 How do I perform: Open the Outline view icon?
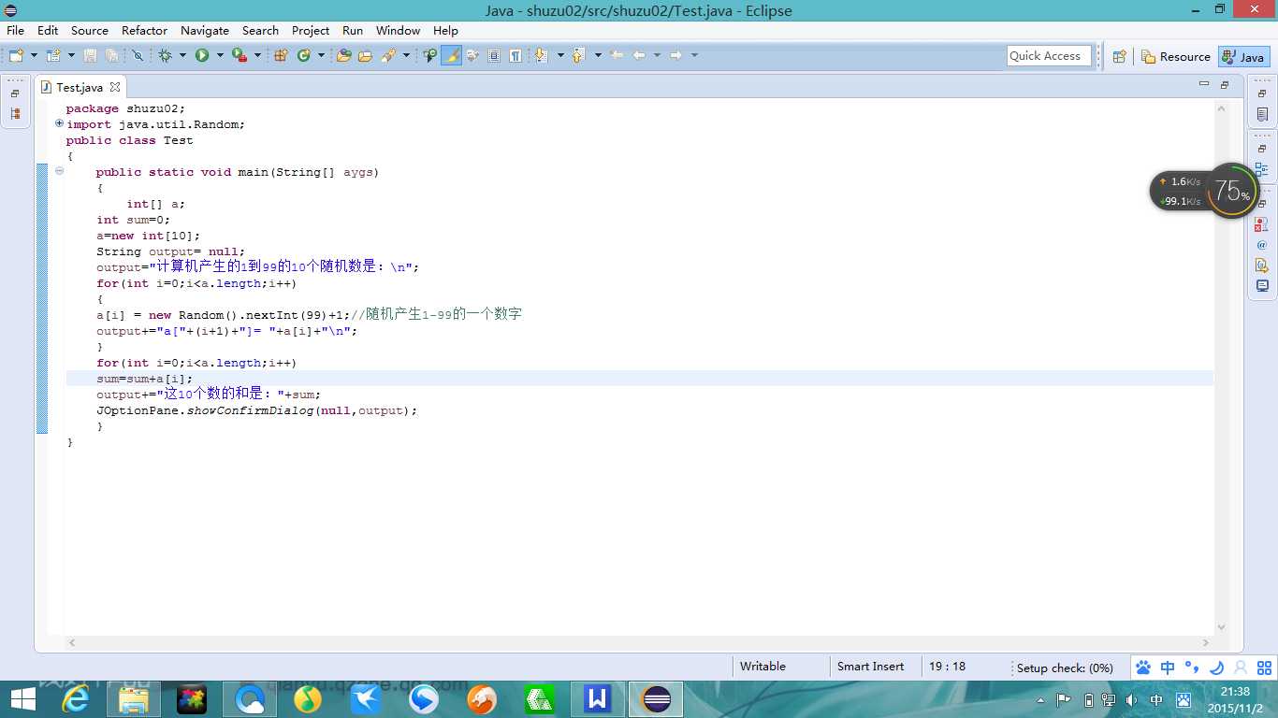1262,169
